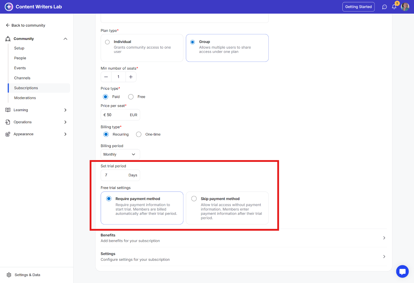
Task: Click the "Set trial period" label
Action: click(x=113, y=166)
